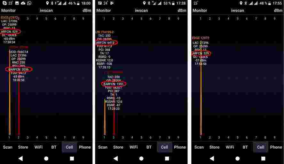Screen dimensions: 284x164
Task: Select the Cell tab on right phone
Action: pos(261,147)
